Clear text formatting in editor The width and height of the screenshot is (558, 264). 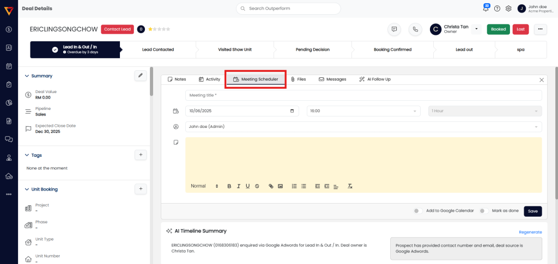tap(350, 186)
